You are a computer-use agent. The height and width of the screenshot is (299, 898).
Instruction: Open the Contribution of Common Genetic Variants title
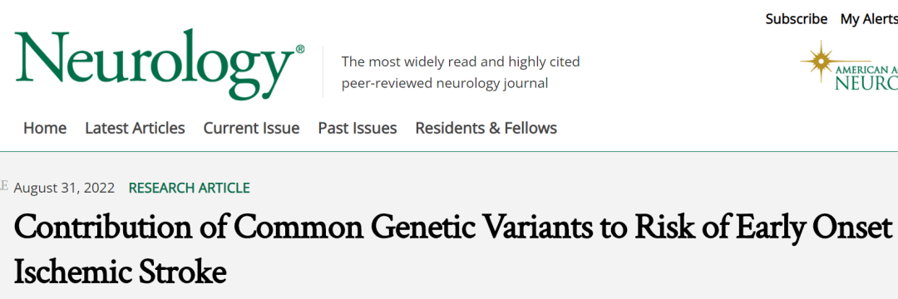click(453, 228)
